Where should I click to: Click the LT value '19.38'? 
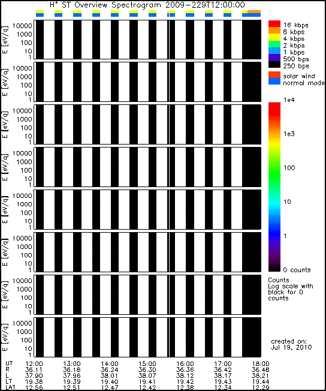point(34,382)
